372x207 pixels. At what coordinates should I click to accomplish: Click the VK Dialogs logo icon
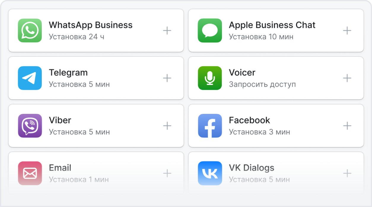[x=210, y=173]
